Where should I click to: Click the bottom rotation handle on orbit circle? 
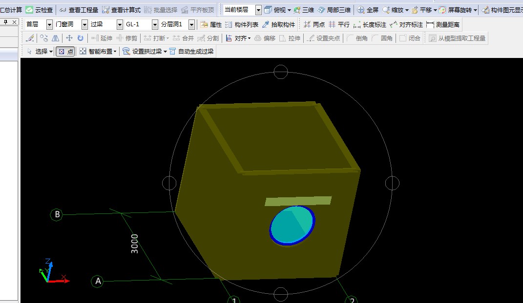280,294
